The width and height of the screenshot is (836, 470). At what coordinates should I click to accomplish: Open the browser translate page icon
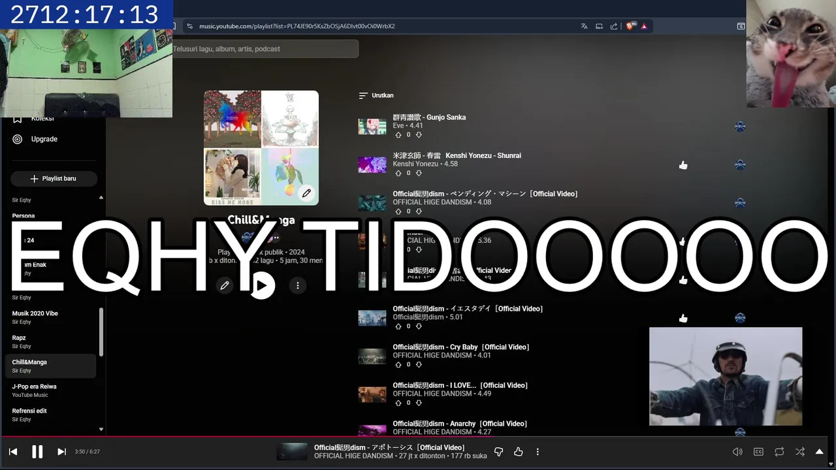coord(584,26)
